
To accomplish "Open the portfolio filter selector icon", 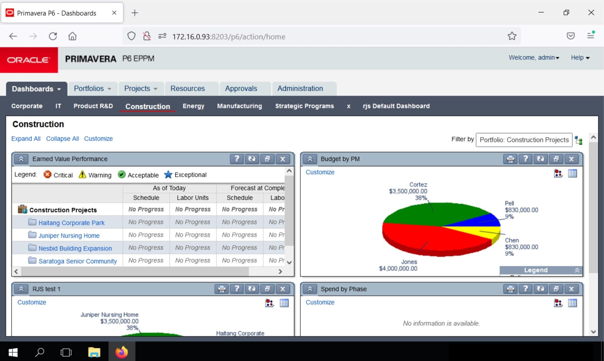I will coord(578,140).
